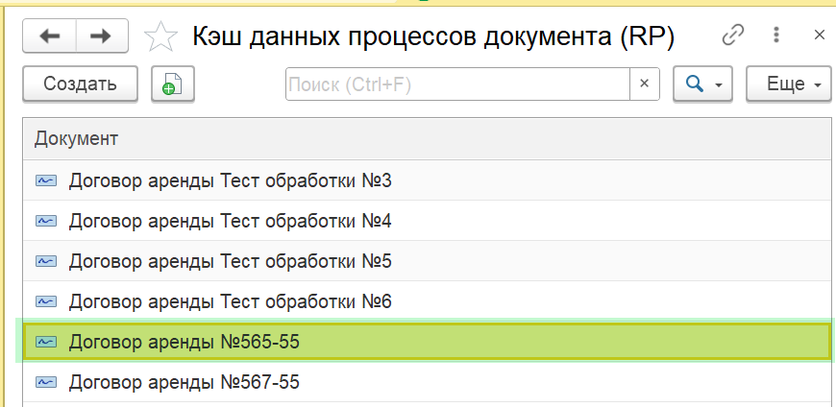
Task: Click into the Поиск (Ctrl+F) search field
Action: coord(457,84)
